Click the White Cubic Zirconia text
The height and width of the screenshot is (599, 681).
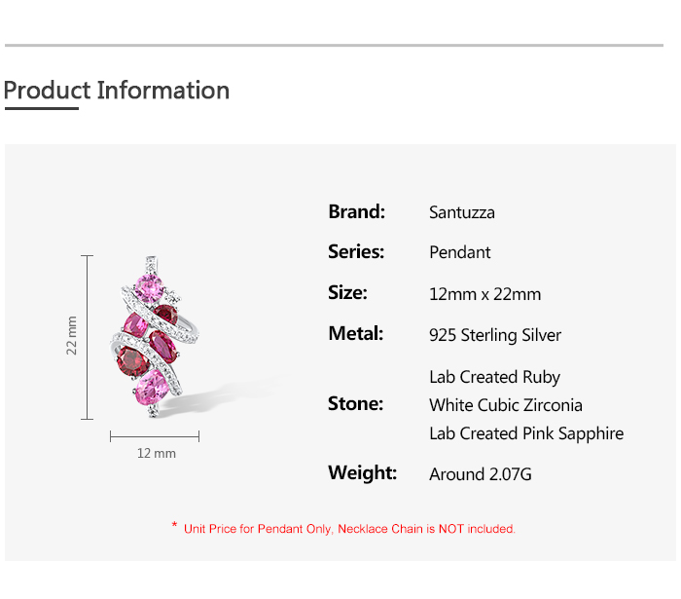[506, 405]
